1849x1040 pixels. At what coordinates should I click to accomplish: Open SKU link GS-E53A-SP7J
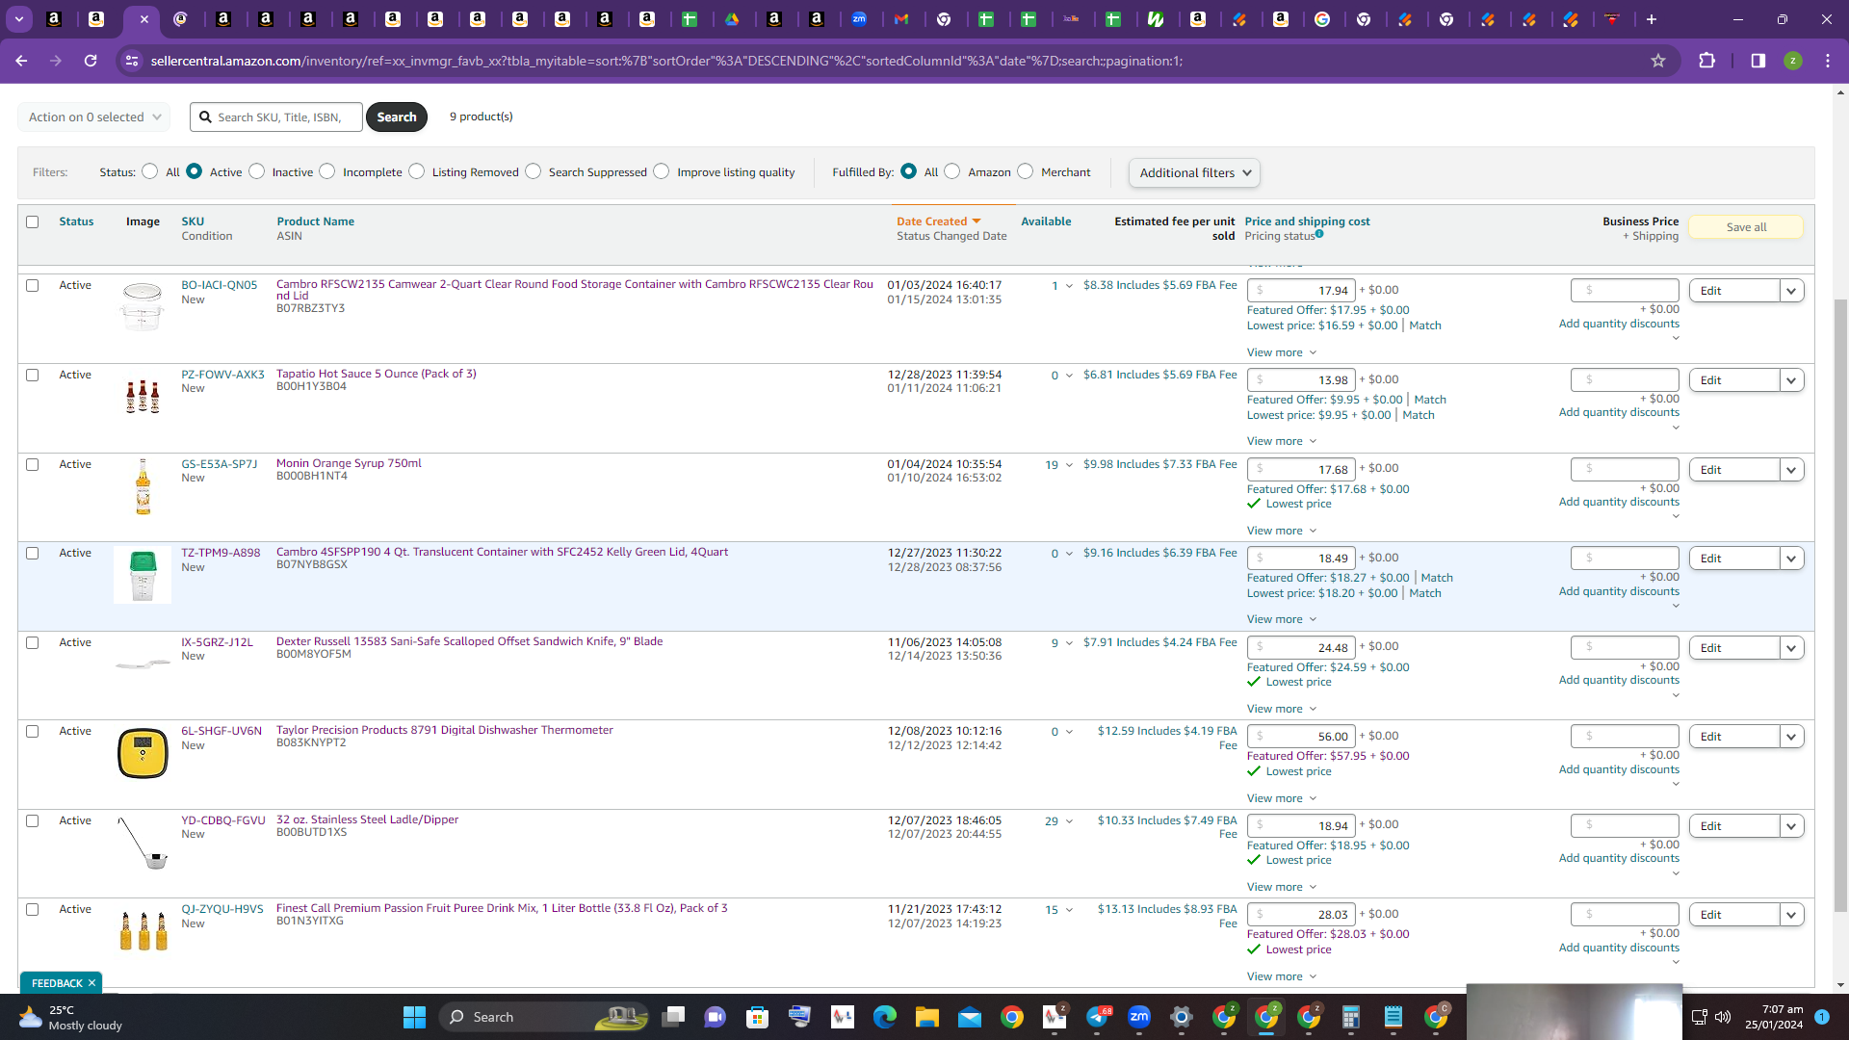(x=220, y=464)
